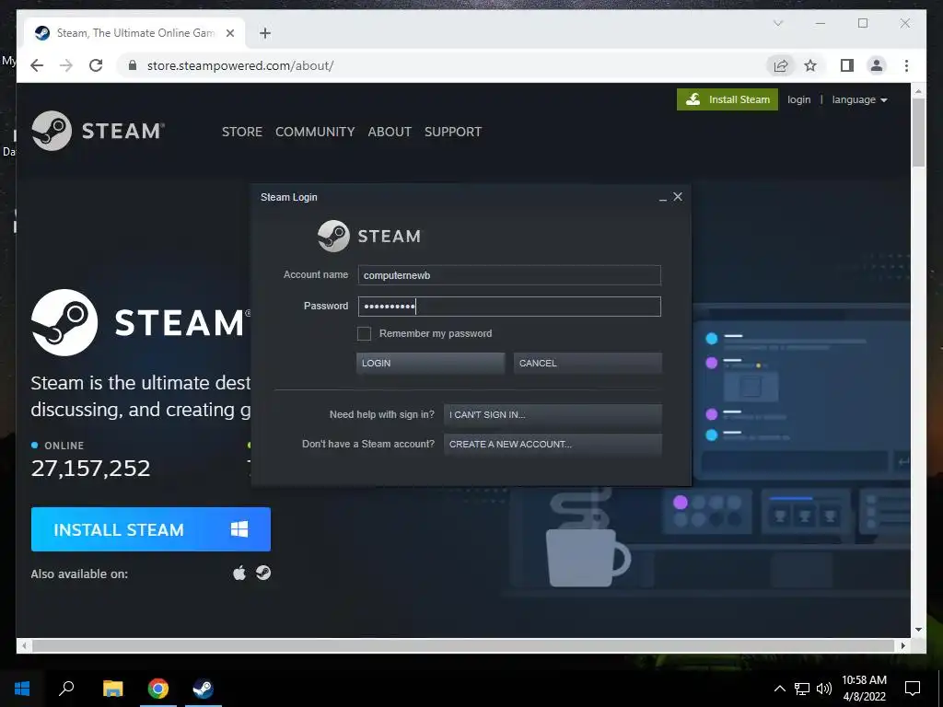Open Chrome three-dot menu
The image size is (943, 707).
(906, 65)
